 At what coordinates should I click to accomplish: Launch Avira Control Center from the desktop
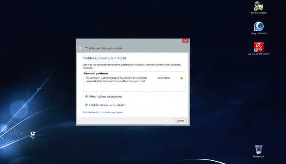point(259,49)
